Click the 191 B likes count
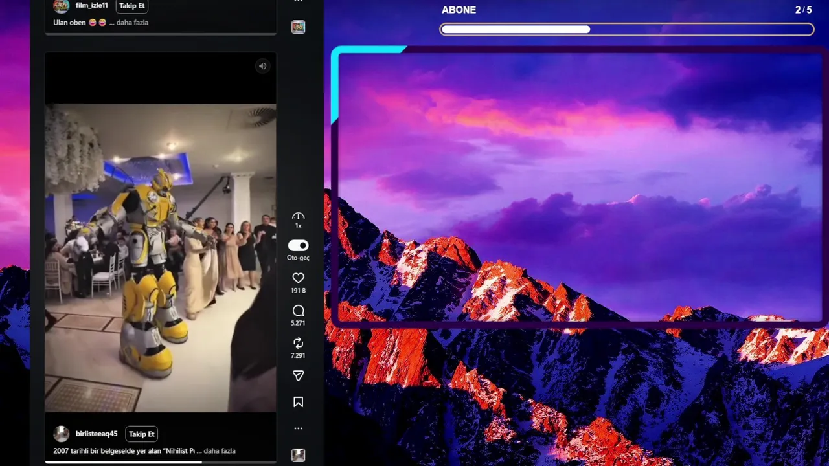The width and height of the screenshot is (829, 466). pos(298,291)
